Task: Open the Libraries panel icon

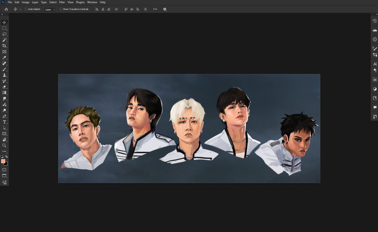Action: coord(375,80)
